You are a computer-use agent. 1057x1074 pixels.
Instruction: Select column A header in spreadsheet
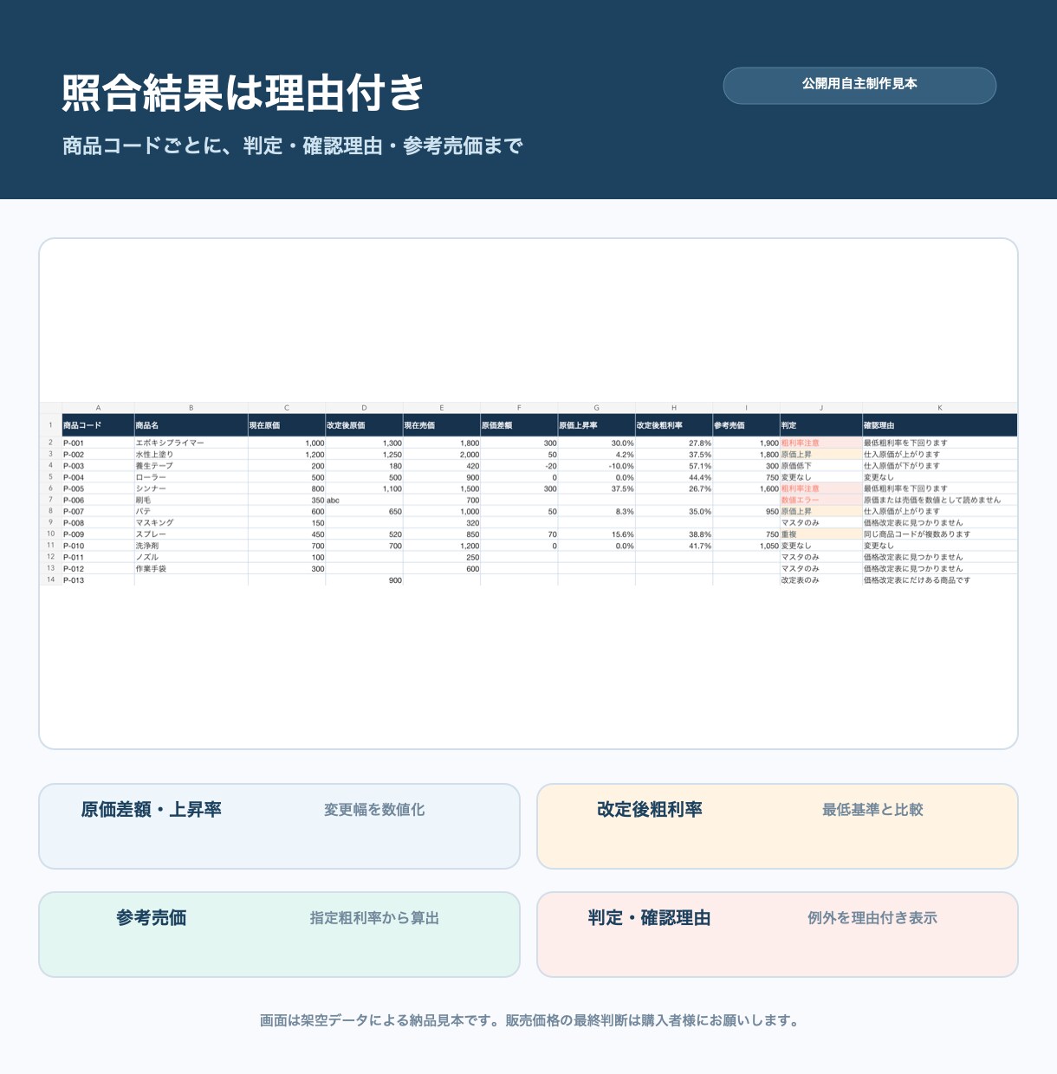click(98, 408)
